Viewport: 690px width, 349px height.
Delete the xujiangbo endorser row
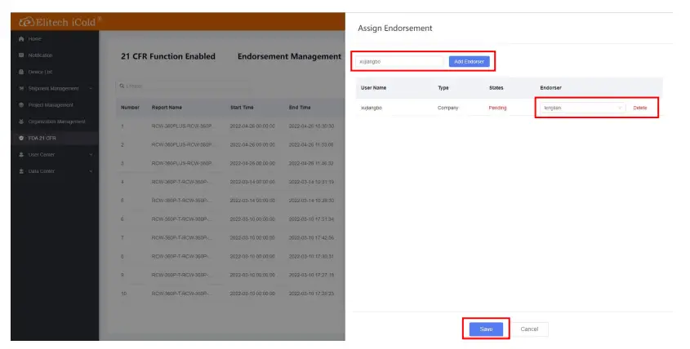[x=640, y=108]
